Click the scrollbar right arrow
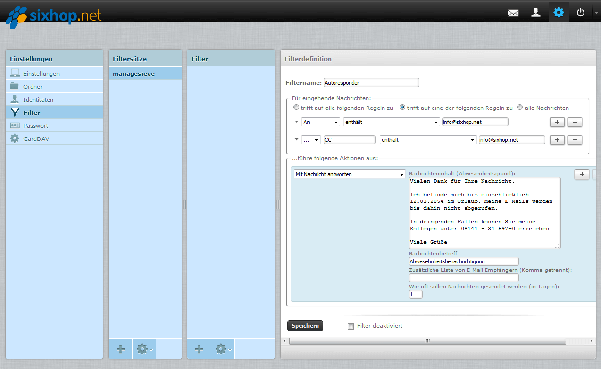 [591, 341]
